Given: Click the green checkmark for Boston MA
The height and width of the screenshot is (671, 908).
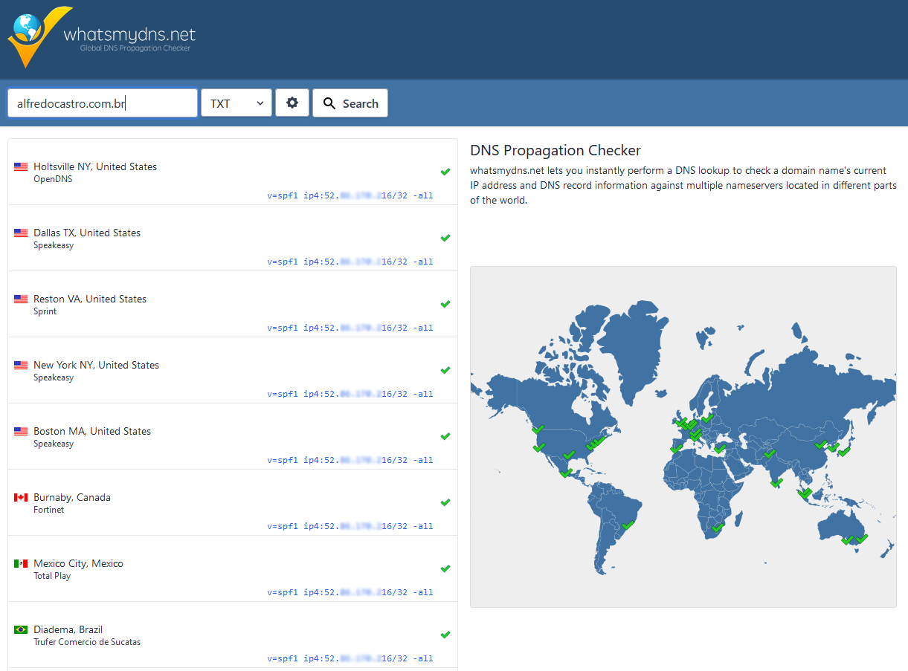Looking at the screenshot, I should coord(445,436).
